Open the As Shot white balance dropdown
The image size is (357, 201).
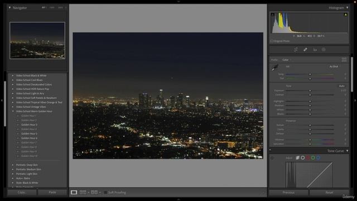click(x=334, y=66)
